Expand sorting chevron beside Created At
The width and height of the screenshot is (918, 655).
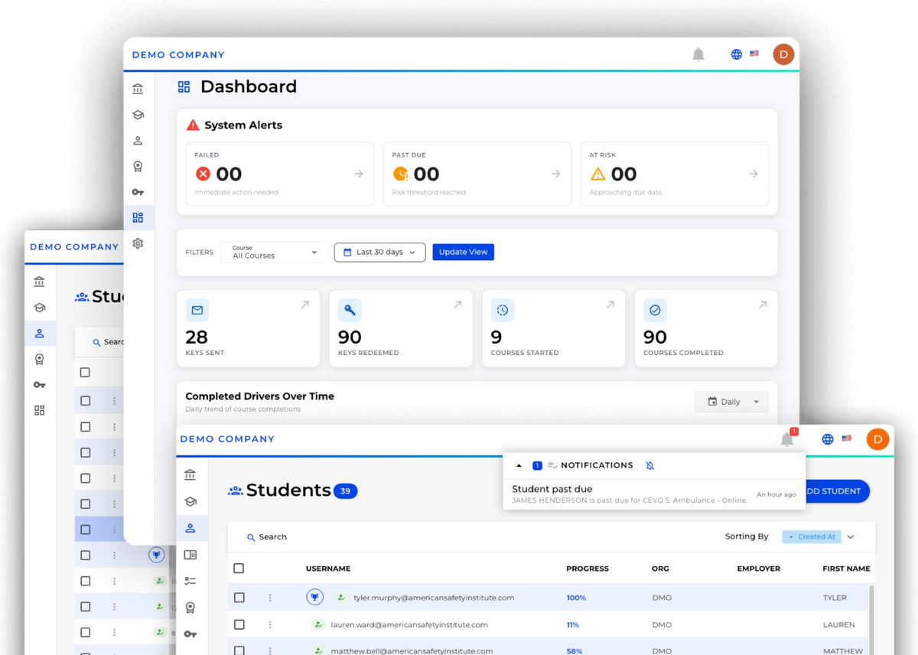[851, 537]
